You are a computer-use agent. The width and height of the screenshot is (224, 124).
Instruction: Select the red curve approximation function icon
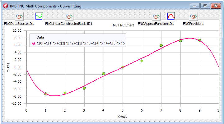tap(171, 16)
